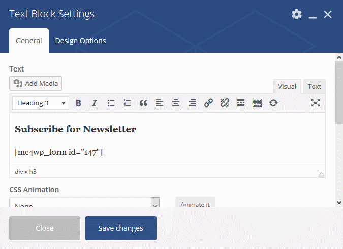Select div in the element path

pos(19,172)
